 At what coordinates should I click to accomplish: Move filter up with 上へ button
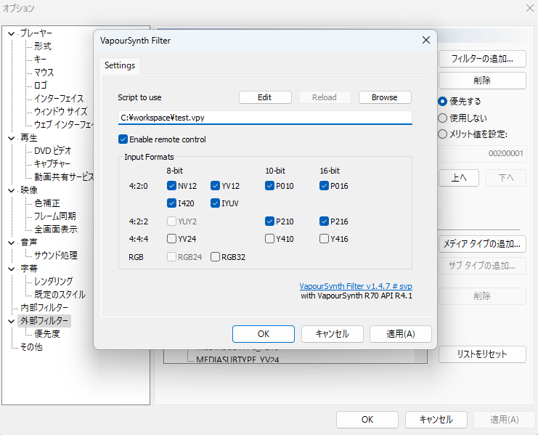pos(459,178)
